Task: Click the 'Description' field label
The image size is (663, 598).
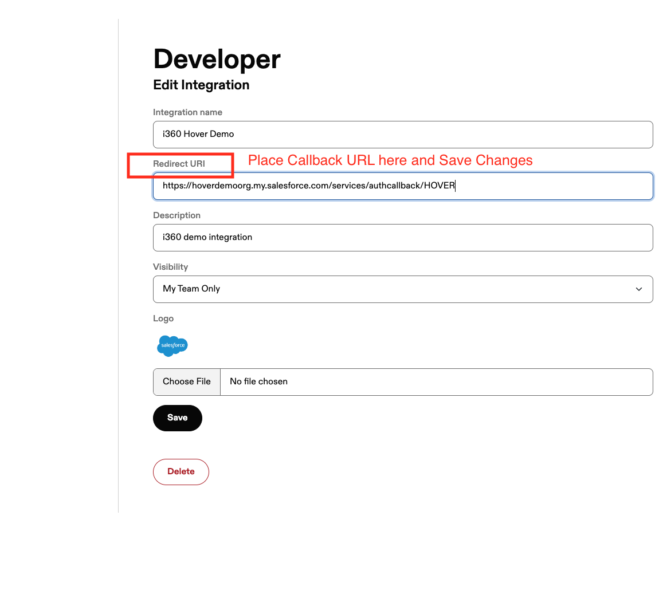Action: [176, 215]
